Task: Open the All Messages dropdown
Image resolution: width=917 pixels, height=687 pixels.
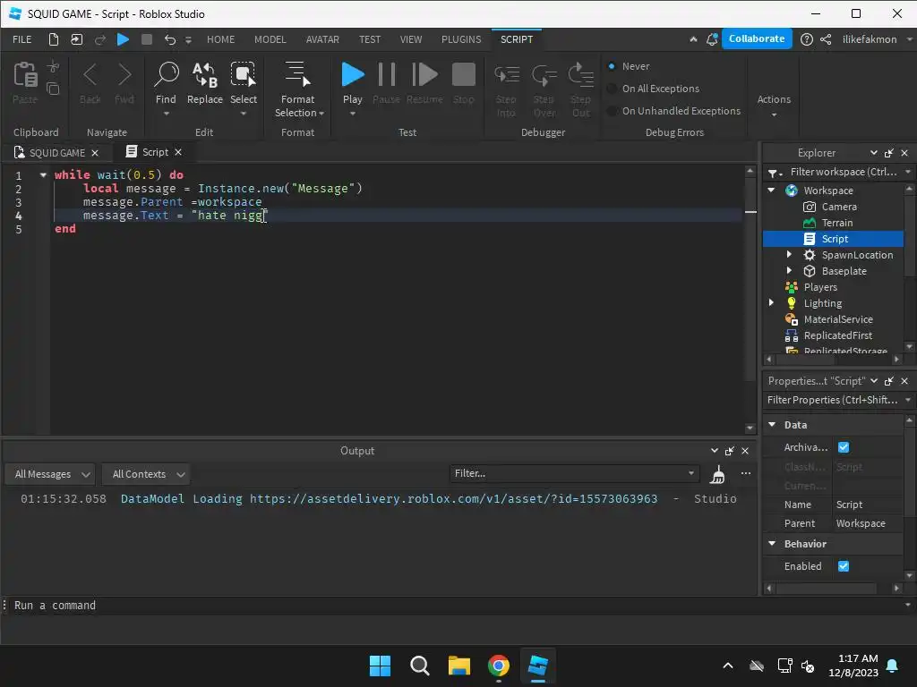Action: click(54, 474)
